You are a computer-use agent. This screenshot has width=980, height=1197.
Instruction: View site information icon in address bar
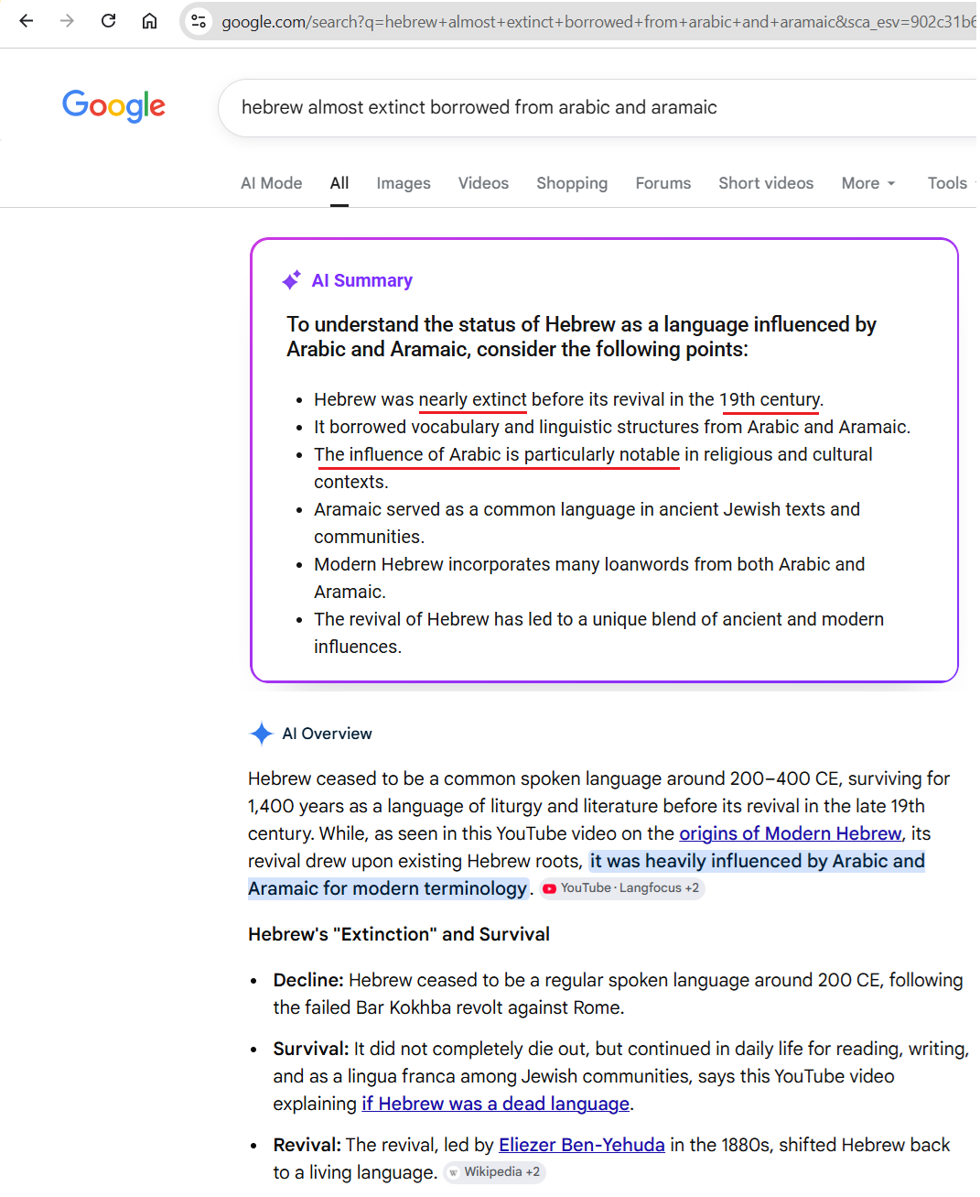click(199, 21)
